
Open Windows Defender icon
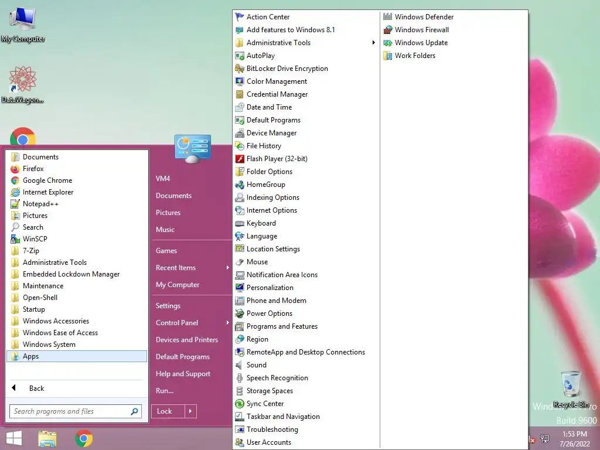pyautogui.click(x=388, y=17)
